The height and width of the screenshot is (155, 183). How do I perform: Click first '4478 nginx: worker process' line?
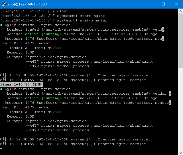pyautogui.click(x=57, y=66)
